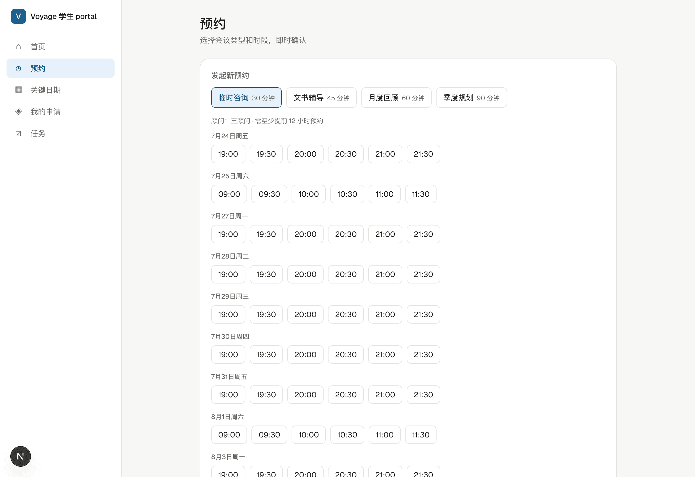
Task: Pick 10:00 on 8月1日周六
Action: 309,434
